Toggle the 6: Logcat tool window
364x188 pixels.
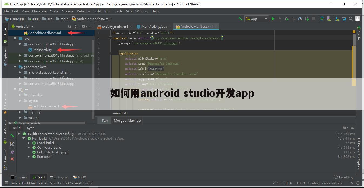[59, 177]
